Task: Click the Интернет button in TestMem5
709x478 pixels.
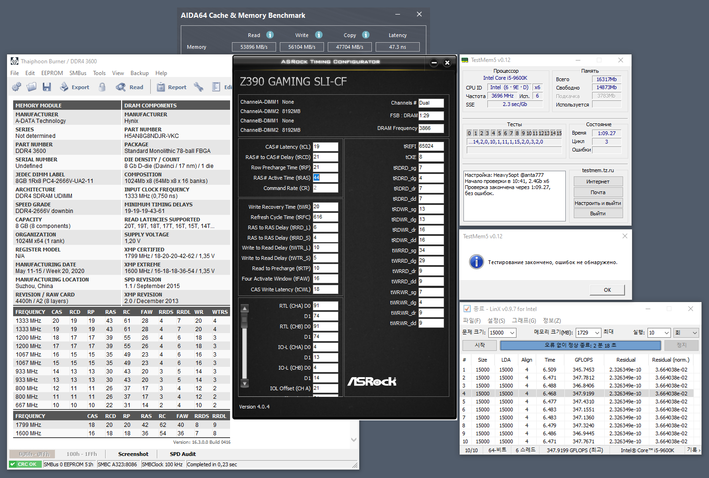Action: pyautogui.click(x=598, y=182)
